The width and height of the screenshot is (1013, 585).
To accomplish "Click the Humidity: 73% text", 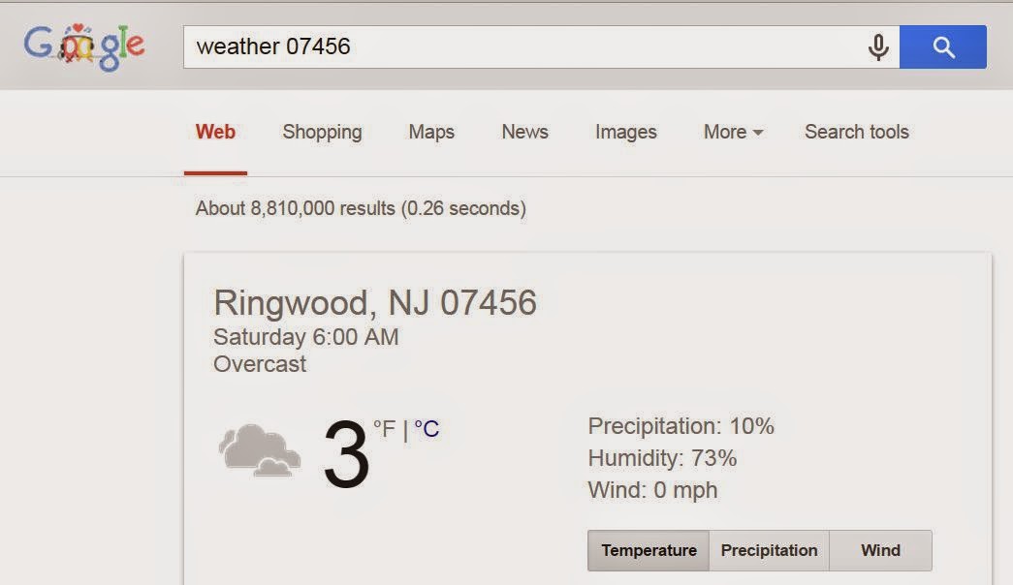I will coord(662,458).
